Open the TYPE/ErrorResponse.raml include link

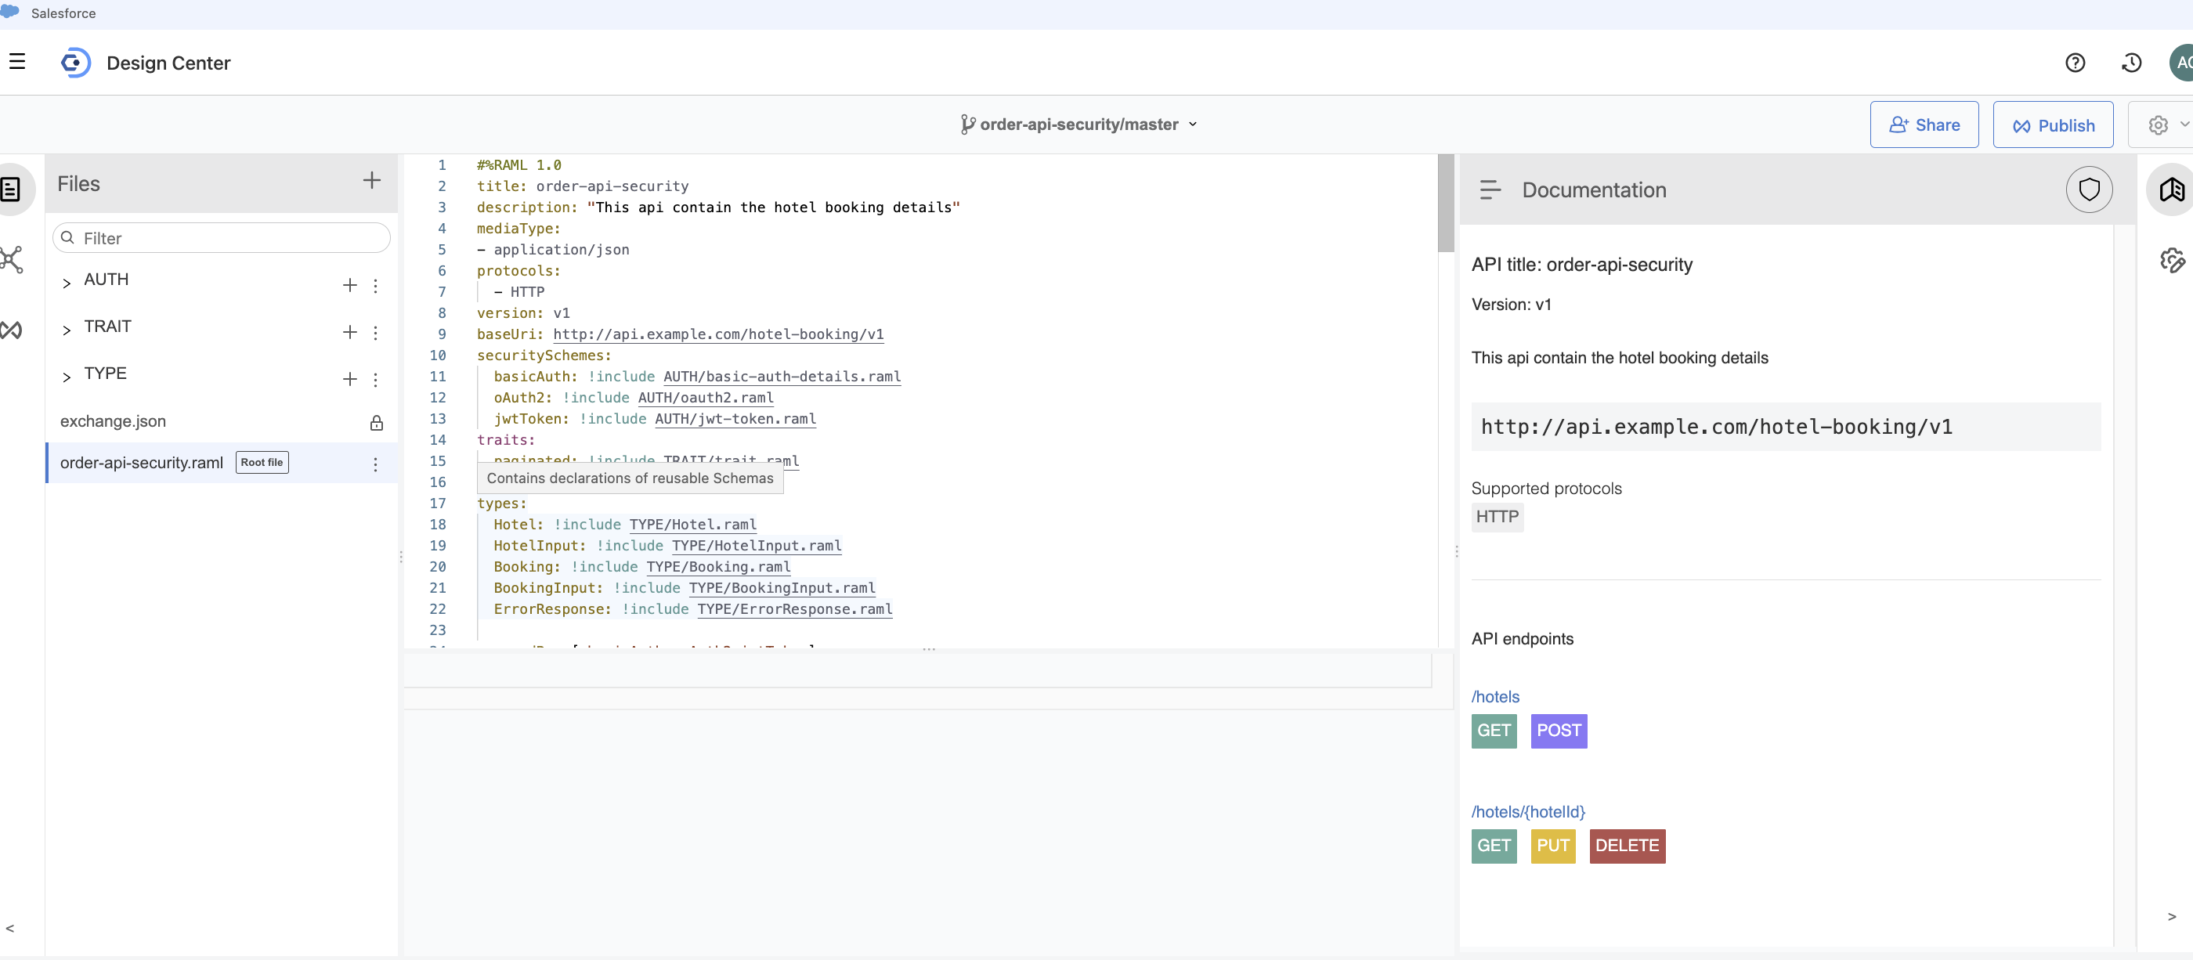[794, 609]
